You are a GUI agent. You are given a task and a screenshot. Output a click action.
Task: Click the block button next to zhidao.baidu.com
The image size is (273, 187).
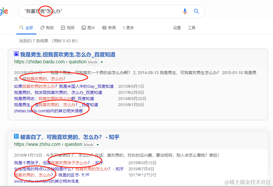coord(92,62)
